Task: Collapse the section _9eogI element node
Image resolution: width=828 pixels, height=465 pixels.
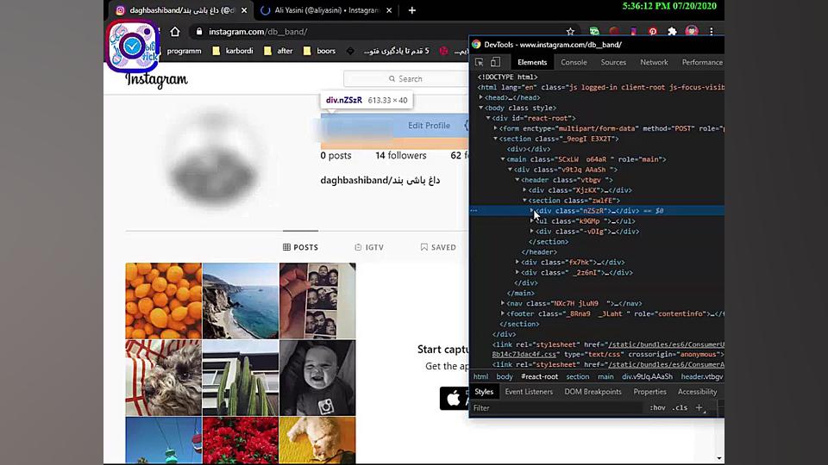Action: point(495,139)
